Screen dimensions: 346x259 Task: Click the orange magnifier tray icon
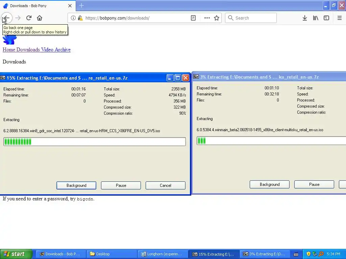pos(321,254)
